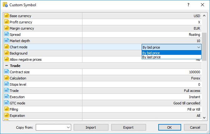This screenshot has width=210, height=134.
Task: Click the icon beside GTC mode
Action: 6,103
